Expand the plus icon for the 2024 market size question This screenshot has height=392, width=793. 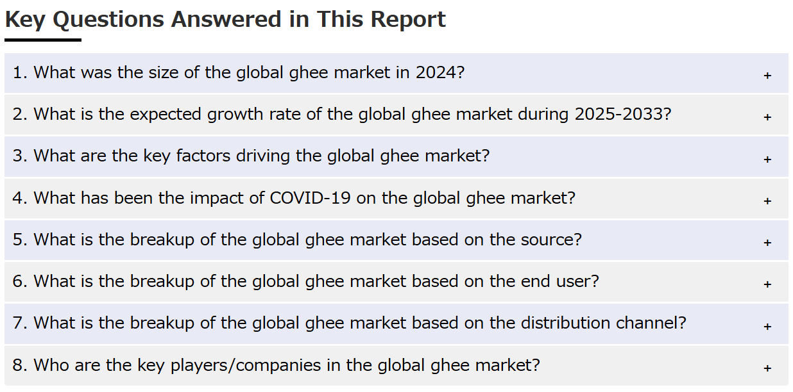(x=767, y=76)
